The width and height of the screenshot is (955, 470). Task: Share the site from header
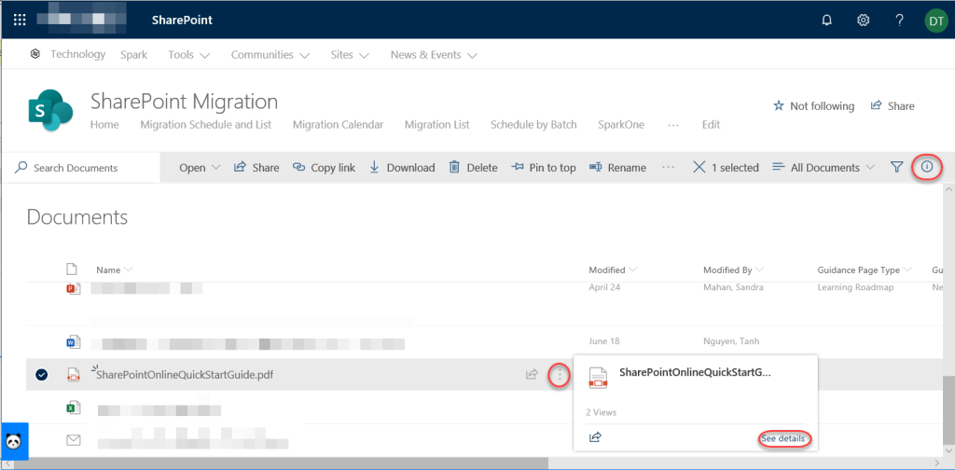point(893,106)
